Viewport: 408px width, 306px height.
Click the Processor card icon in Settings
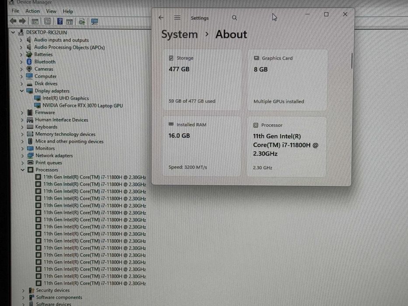255,125
